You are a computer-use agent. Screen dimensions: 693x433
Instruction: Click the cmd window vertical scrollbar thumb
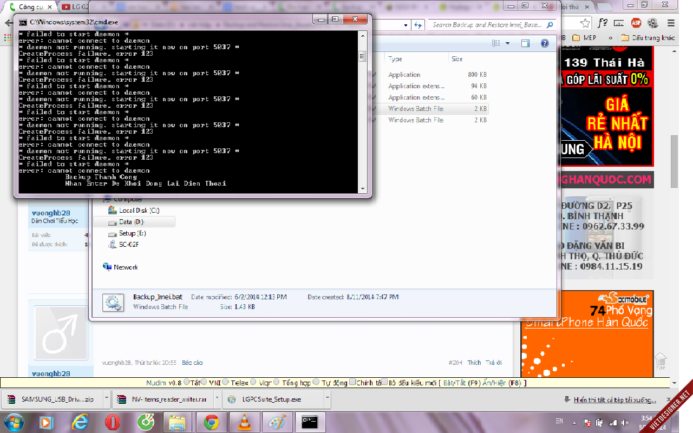click(362, 57)
